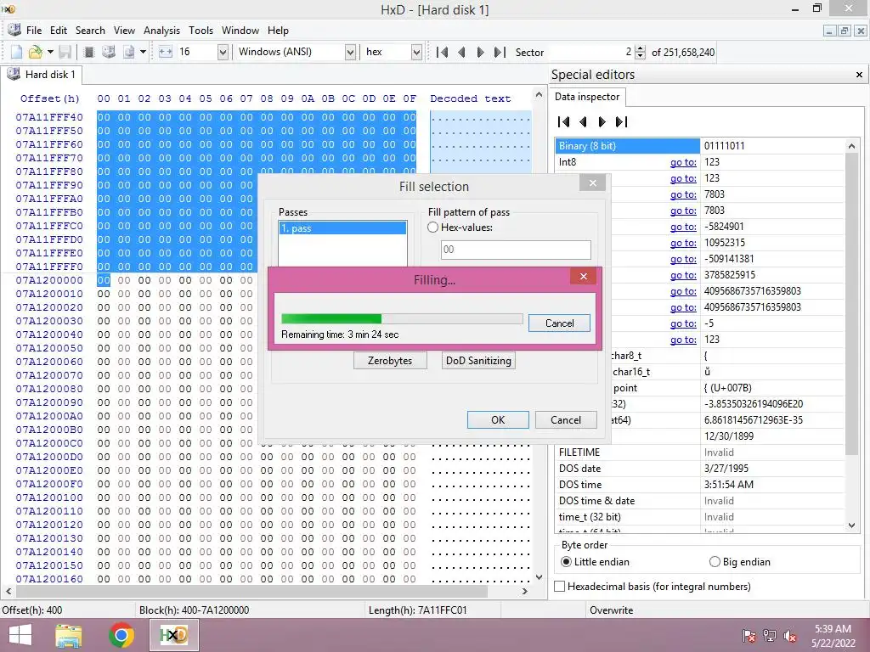This screenshot has width=870, height=652.
Task: Open the Edit menu
Action: pyautogui.click(x=59, y=31)
